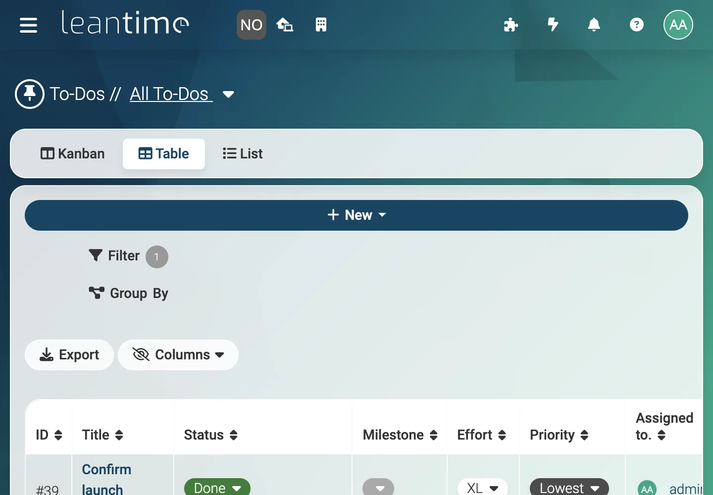Open the Columns visibility dropdown
Screen dimensions: 713x495
[178, 355]
